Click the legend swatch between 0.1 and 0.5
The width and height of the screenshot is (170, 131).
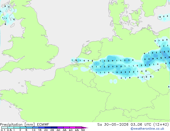point(5,128)
